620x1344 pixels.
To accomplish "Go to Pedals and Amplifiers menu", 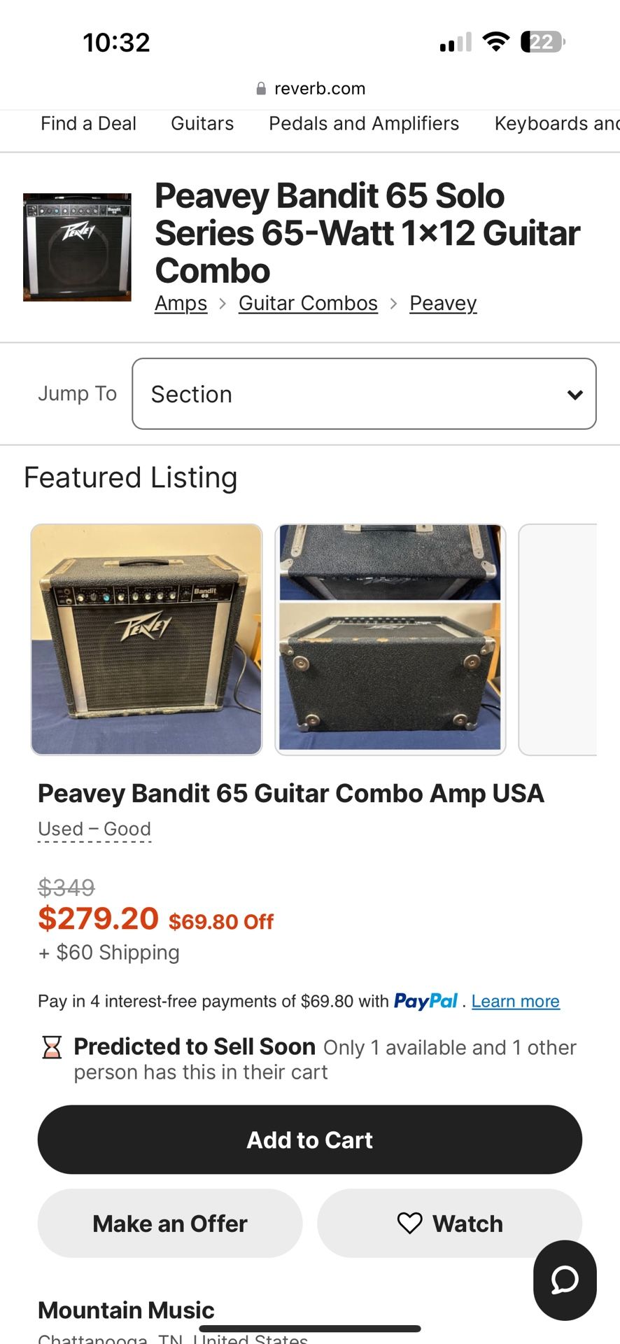I will click(x=364, y=124).
